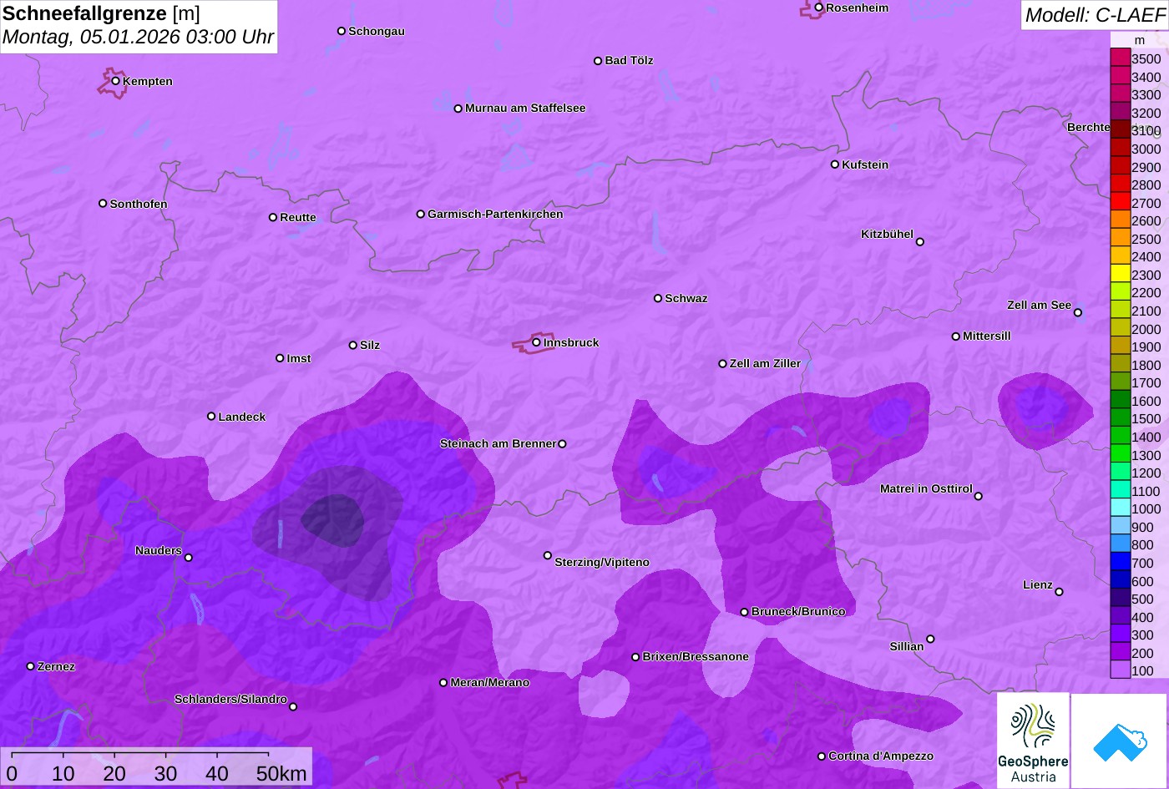This screenshot has width=1169, height=789.
Task: Click the Bad Tölz marker dot
Action: (x=598, y=61)
